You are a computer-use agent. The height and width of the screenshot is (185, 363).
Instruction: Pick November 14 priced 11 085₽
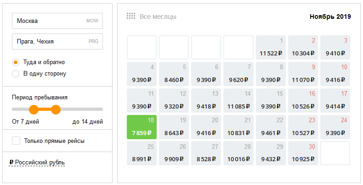coord(238,100)
